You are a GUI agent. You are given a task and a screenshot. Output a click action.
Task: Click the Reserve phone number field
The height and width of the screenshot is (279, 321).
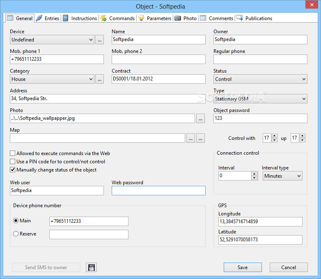tap(89, 234)
